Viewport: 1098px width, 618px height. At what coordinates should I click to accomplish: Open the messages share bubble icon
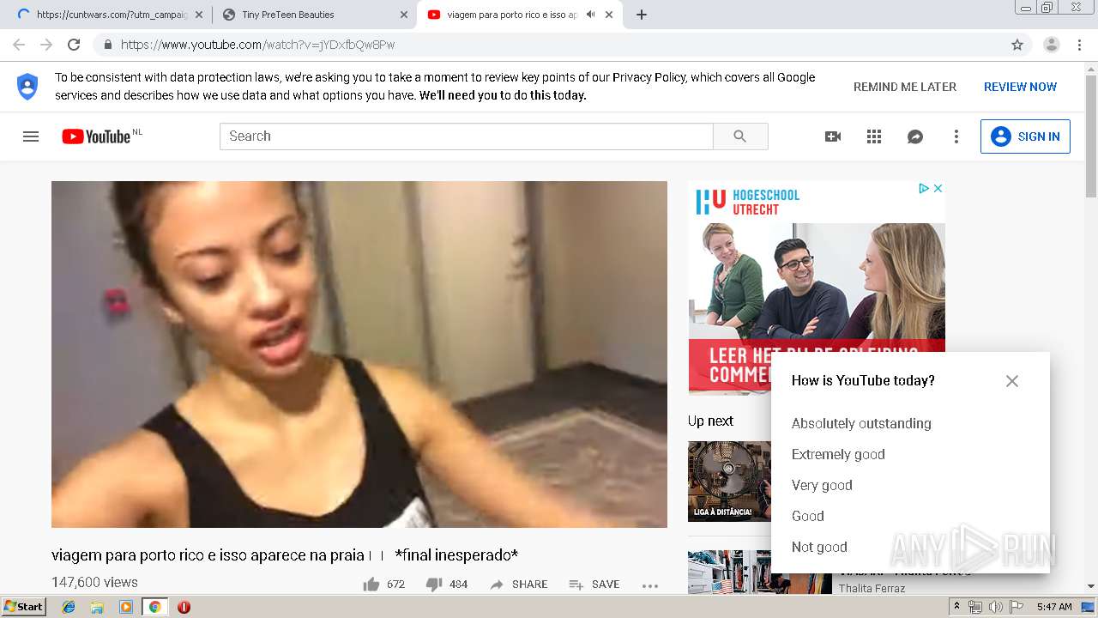pos(915,136)
